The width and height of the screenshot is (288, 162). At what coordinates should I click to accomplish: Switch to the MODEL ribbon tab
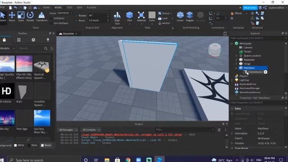[x=58, y=8]
